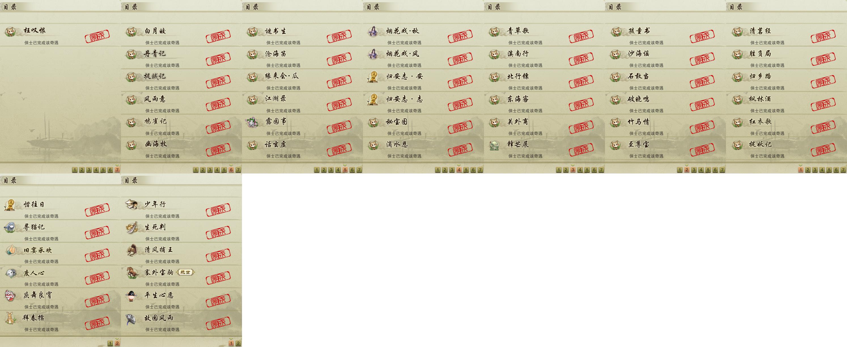Viewport: 847px width, 347px height.
Task: Click the purple lady icon beside 烟花戏·秋
Action: [373, 31]
